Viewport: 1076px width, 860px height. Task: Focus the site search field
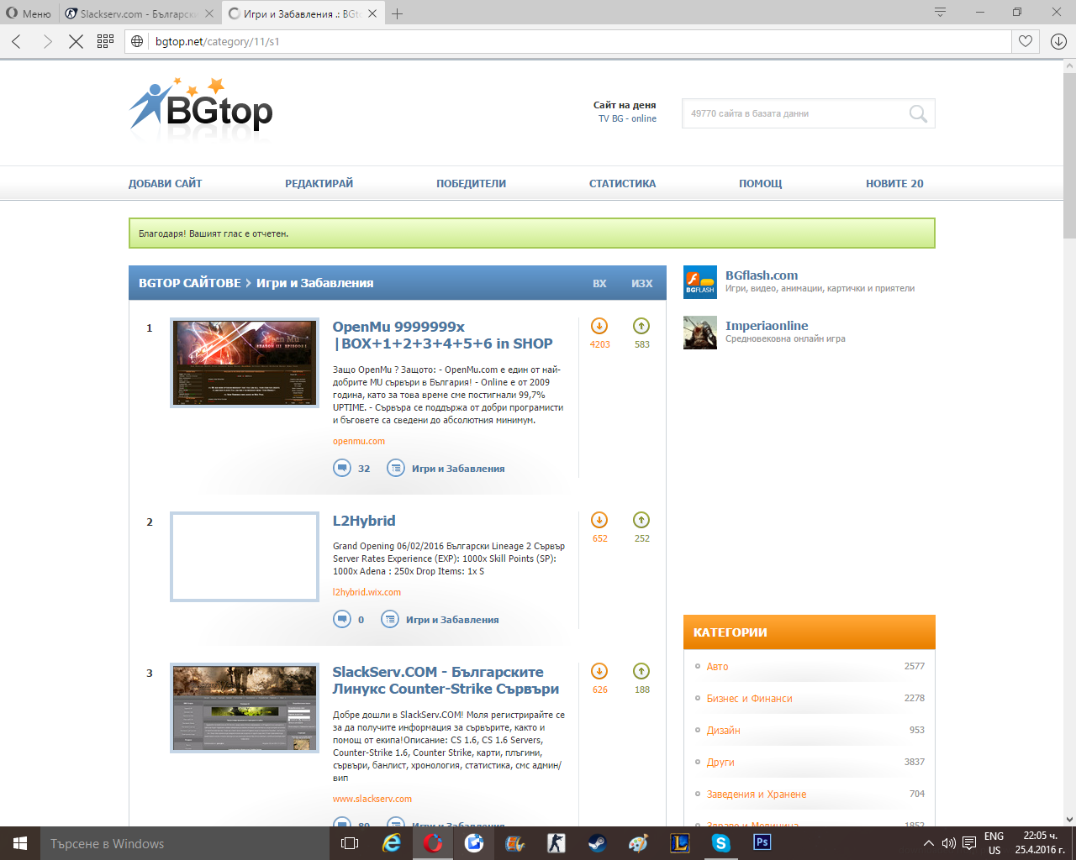pos(794,113)
